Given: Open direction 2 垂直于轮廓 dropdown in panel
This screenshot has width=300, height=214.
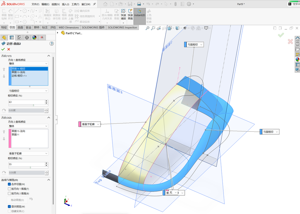Looking at the screenshot, I should (28, 153).
